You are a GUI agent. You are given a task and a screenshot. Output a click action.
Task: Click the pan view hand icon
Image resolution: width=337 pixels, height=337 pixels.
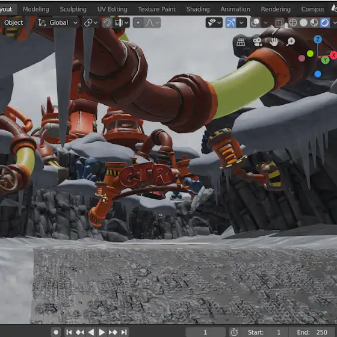click(x=274, y=42)
